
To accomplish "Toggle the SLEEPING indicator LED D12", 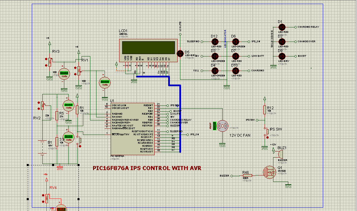I will [x=215, y=42].
